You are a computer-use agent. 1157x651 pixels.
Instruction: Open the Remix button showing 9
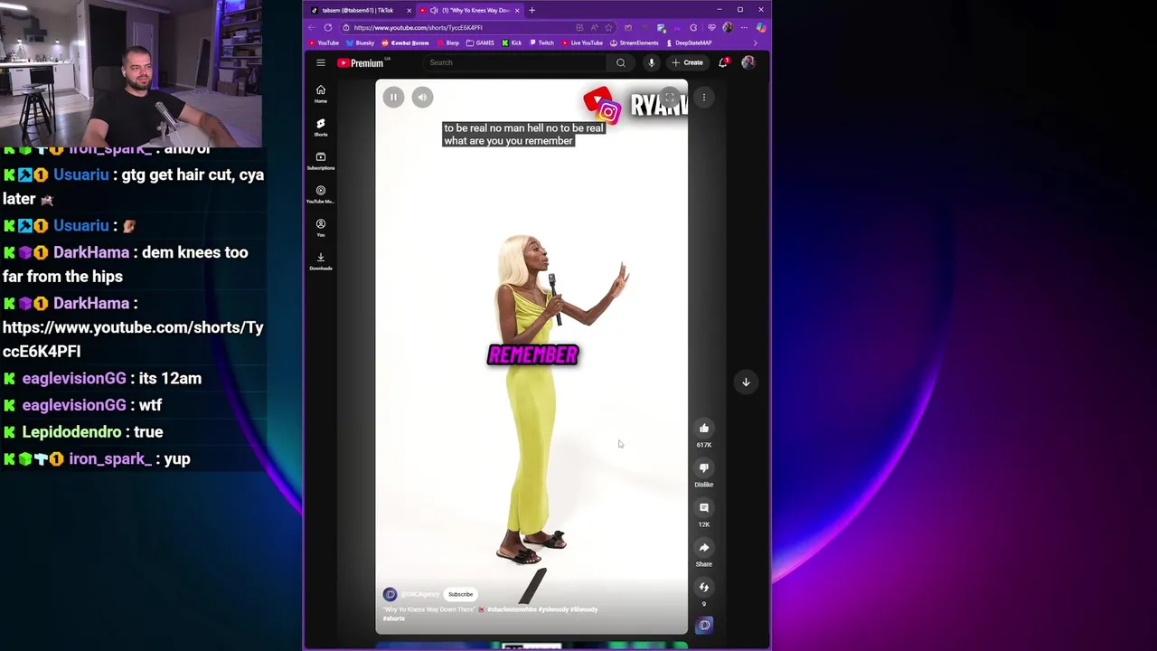(704, 588)
